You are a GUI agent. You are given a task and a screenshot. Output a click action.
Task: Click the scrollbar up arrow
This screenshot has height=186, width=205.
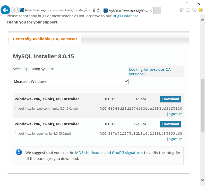(x=202, y=20)
